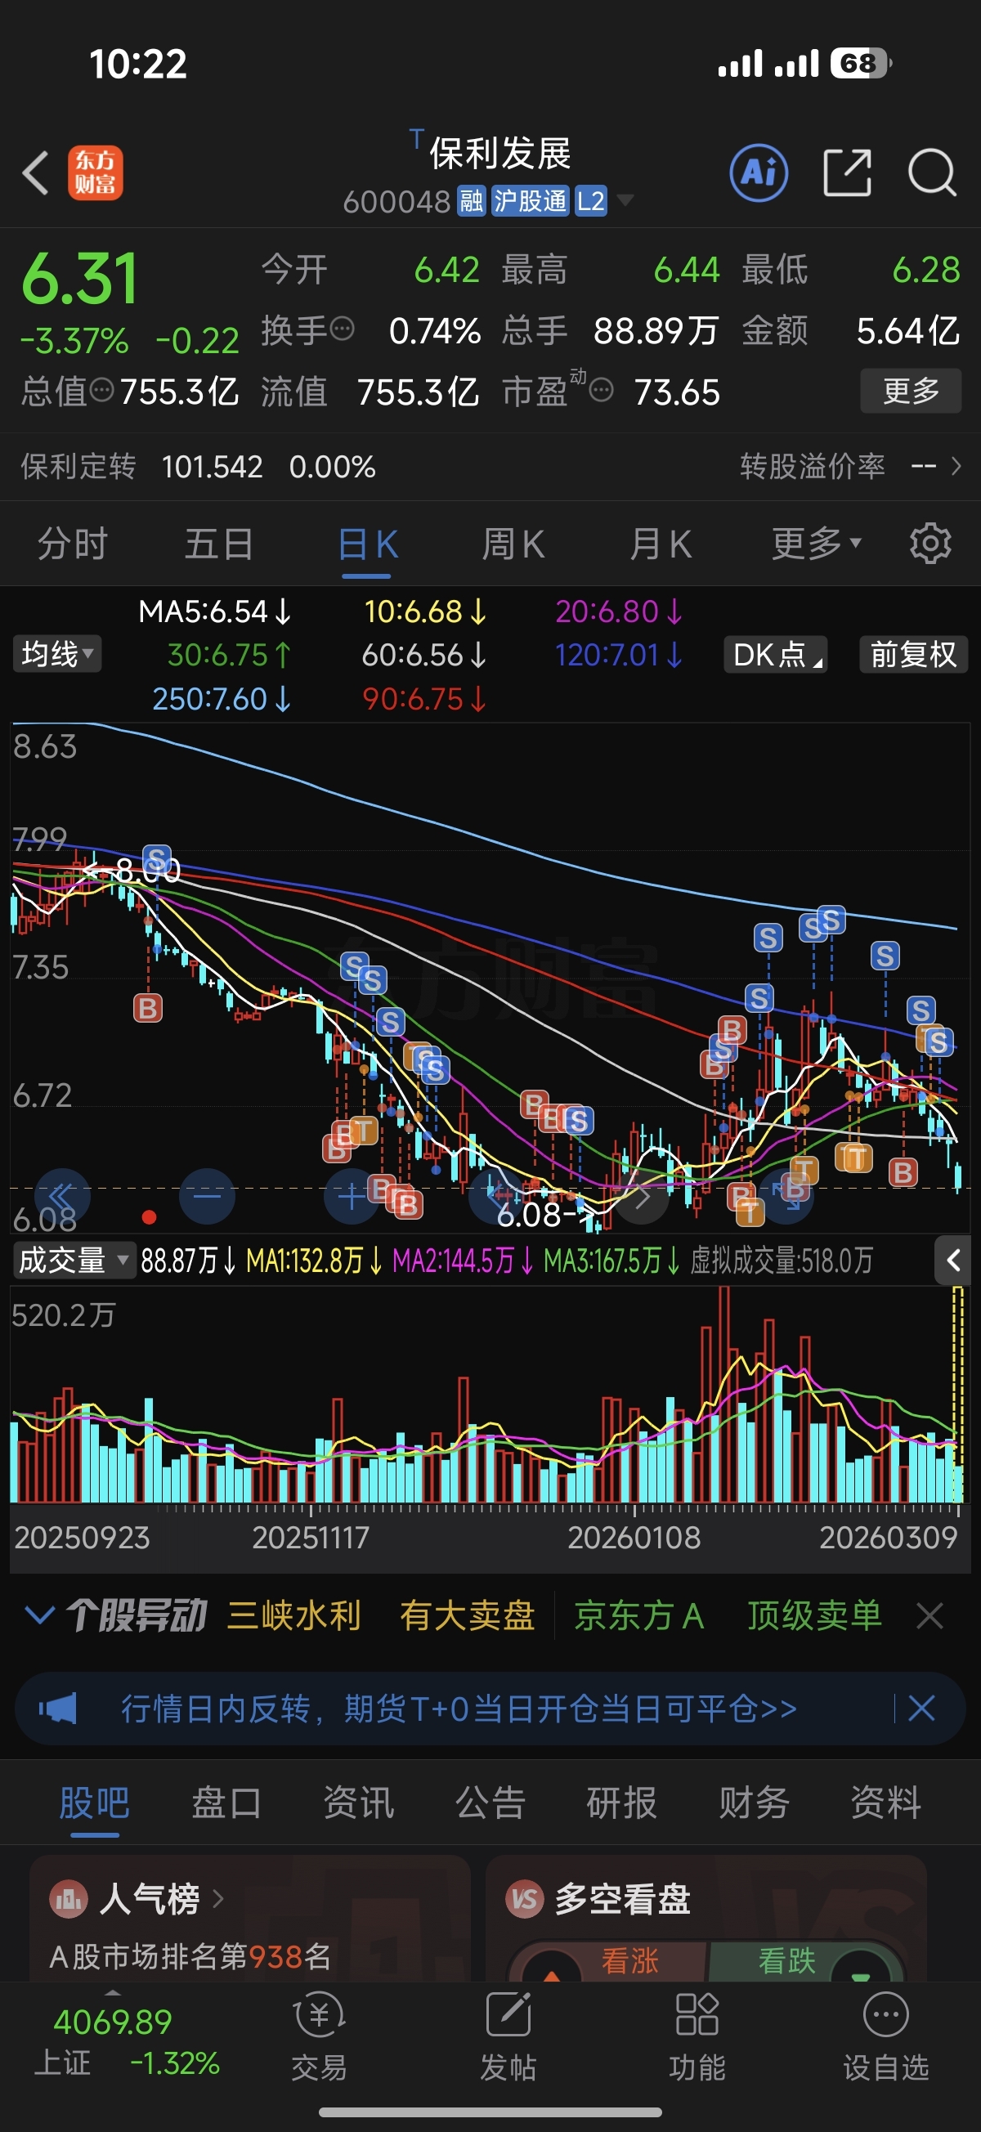Image resolution: width=981 pixels, height=2132 pixels.
Task: Open the 资讯 tab
Action: pos(358,1803)
